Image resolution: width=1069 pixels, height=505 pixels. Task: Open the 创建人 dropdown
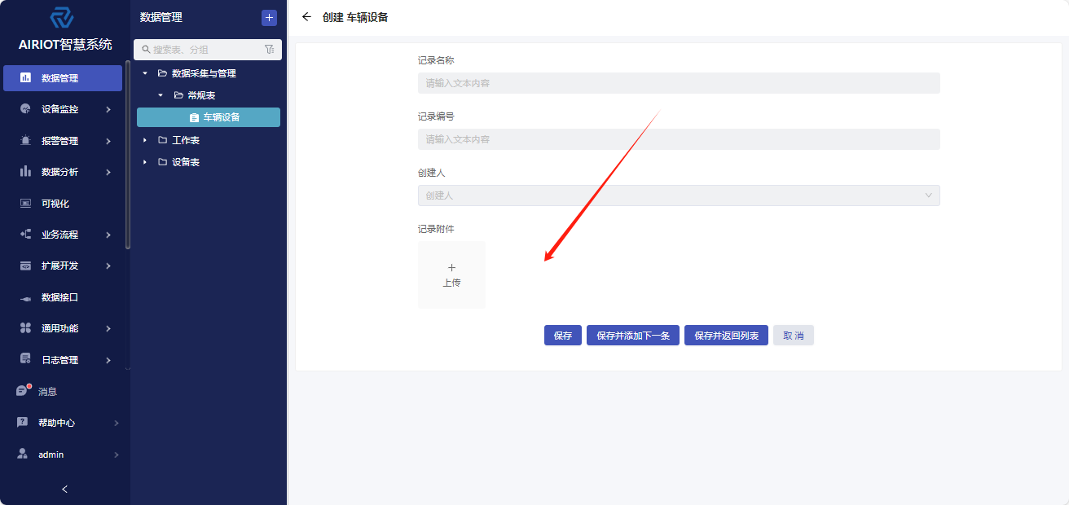tap(678, 195)
